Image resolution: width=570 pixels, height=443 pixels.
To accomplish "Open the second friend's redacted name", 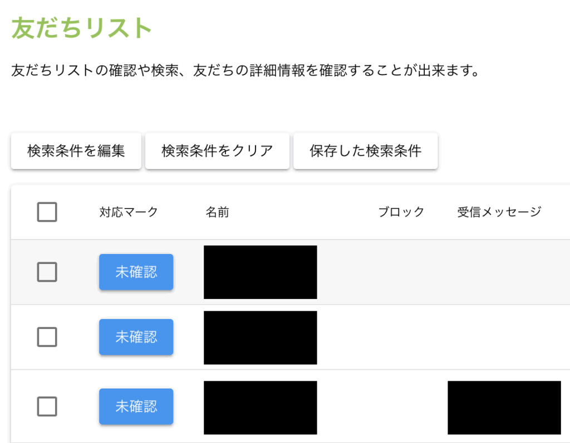I will [x=260, y=337].
